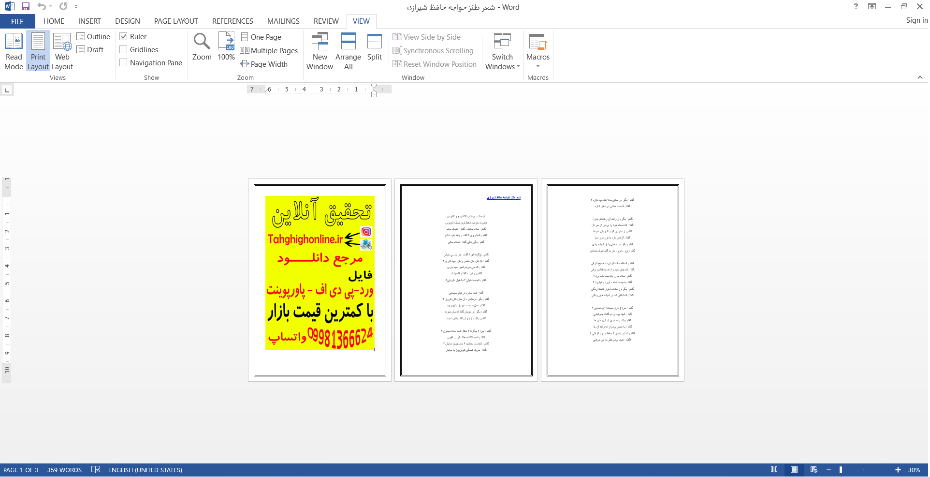Open Ribbon Display Options

coord(872,7)
